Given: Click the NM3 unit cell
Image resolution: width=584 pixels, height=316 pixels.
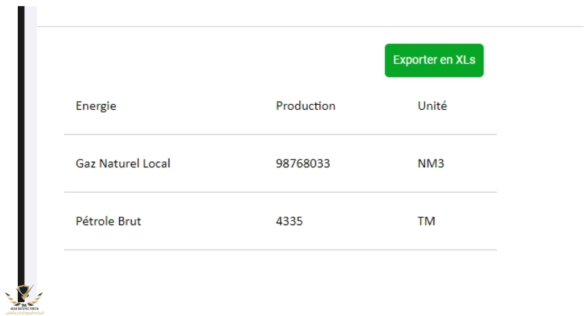Looking at the screenshot, I should pyautogui.click(x=431, y=163).
